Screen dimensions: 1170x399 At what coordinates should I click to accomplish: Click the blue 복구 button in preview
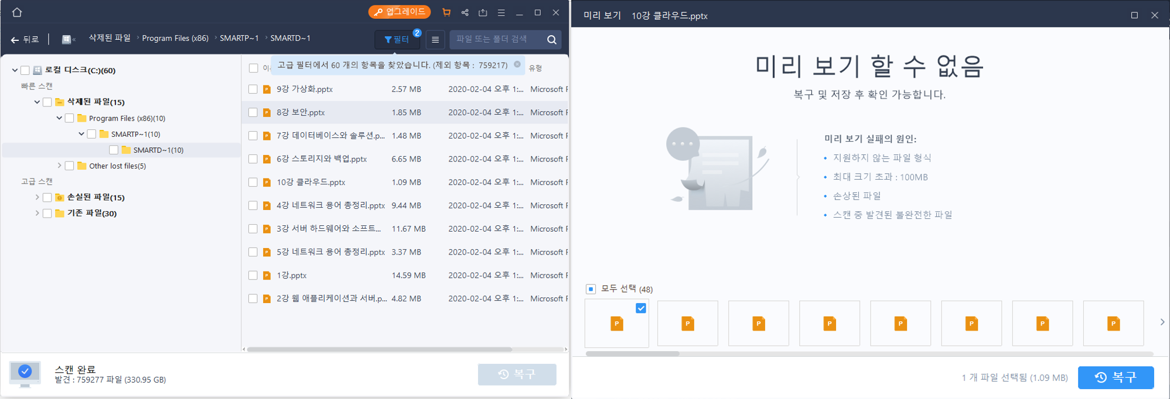pos(1116,377)
